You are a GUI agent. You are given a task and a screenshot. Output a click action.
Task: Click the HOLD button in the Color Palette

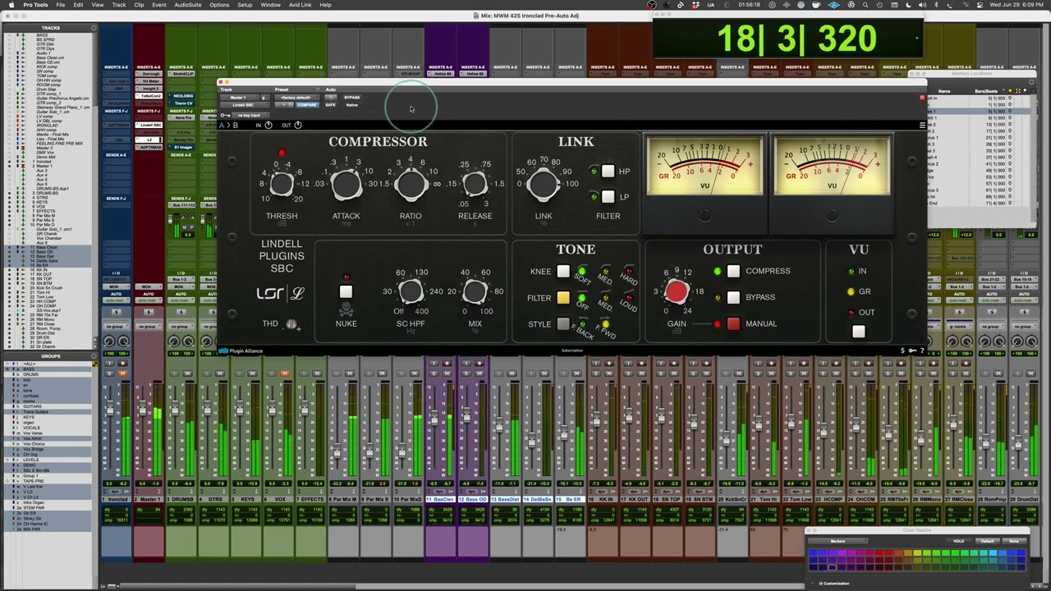pyautogui.click(x=958, y=541)
